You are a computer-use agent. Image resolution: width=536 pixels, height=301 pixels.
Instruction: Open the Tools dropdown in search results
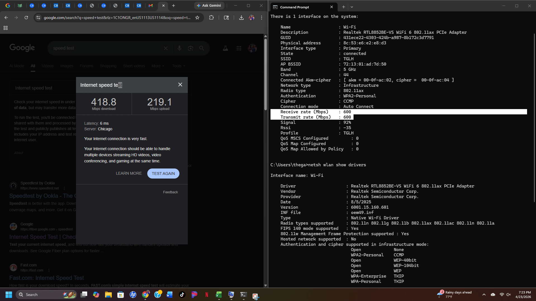click(178, 66)
